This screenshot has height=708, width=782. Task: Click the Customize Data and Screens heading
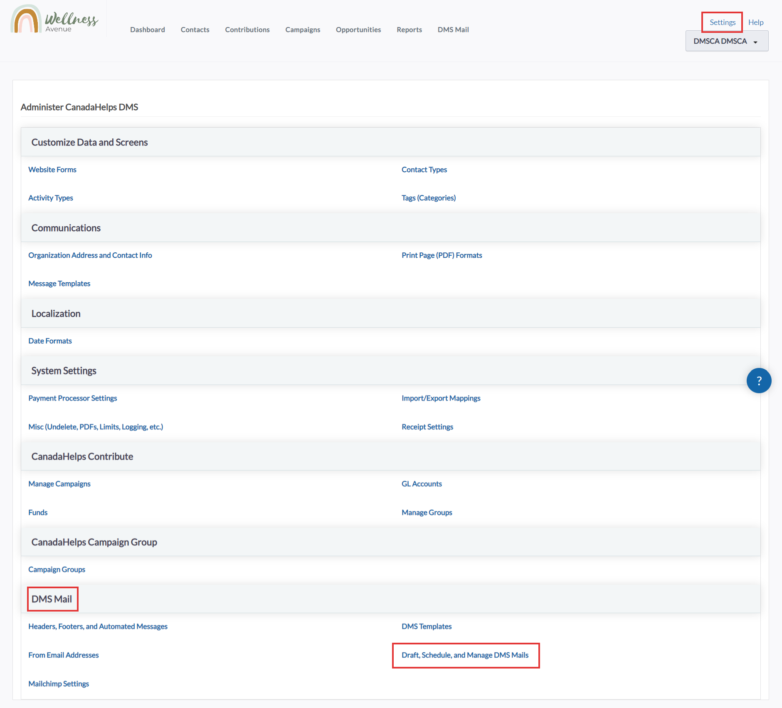[90, 142]
